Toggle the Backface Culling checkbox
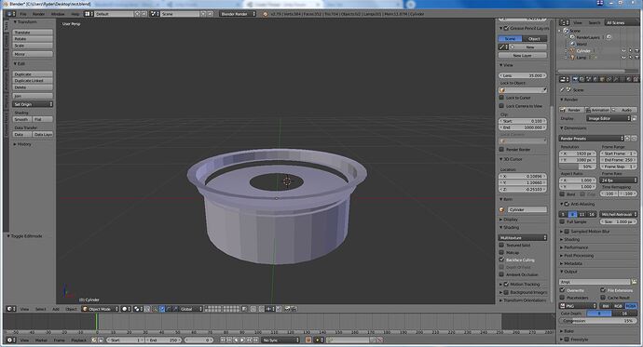The height and width of the screenshot is (347, 643). click(501, 260)
